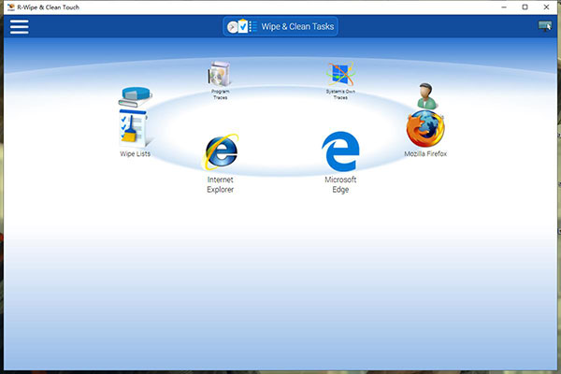Select the Mozilla Firefox icon
The height and width of the screenshot is (374, 561).
[x=425, y=128]
